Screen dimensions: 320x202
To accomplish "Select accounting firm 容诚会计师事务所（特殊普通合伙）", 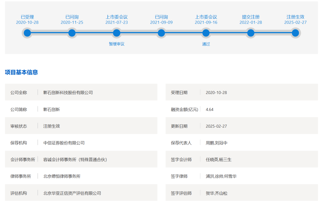I will pyautogui.click(x=75, y=160).
